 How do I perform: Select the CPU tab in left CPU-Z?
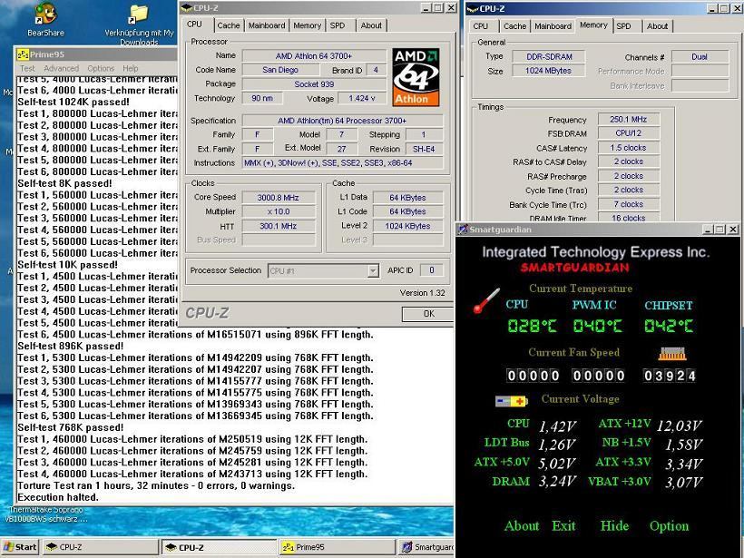coord(194,24)
